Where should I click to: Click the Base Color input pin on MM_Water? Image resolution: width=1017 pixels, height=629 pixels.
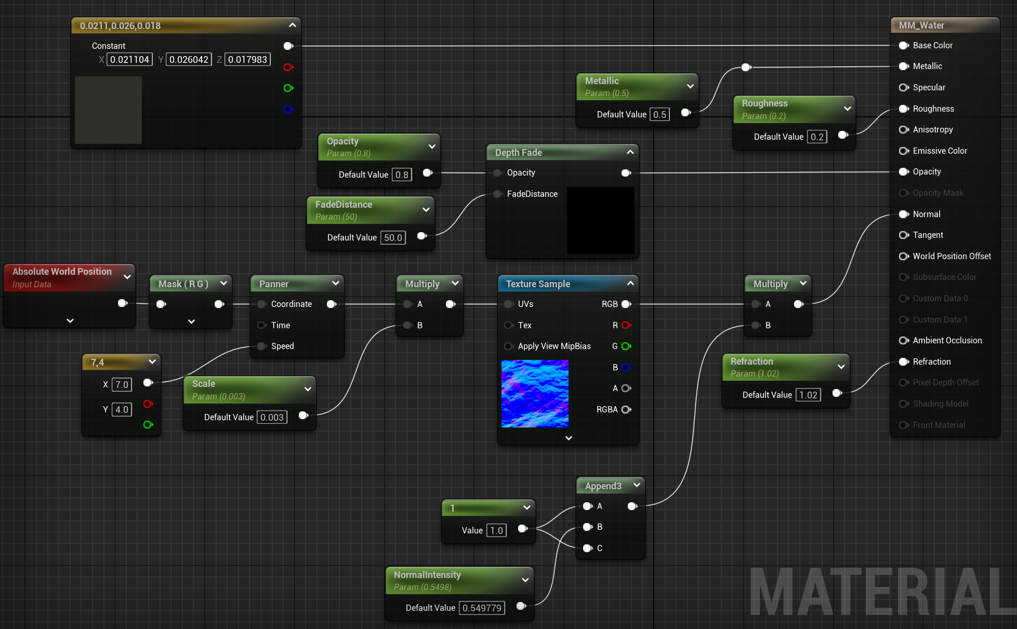click(903, 45)
